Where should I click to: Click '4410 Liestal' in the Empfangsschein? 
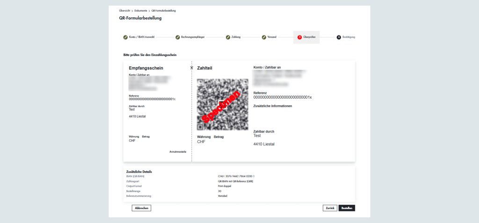click(138, 116)
